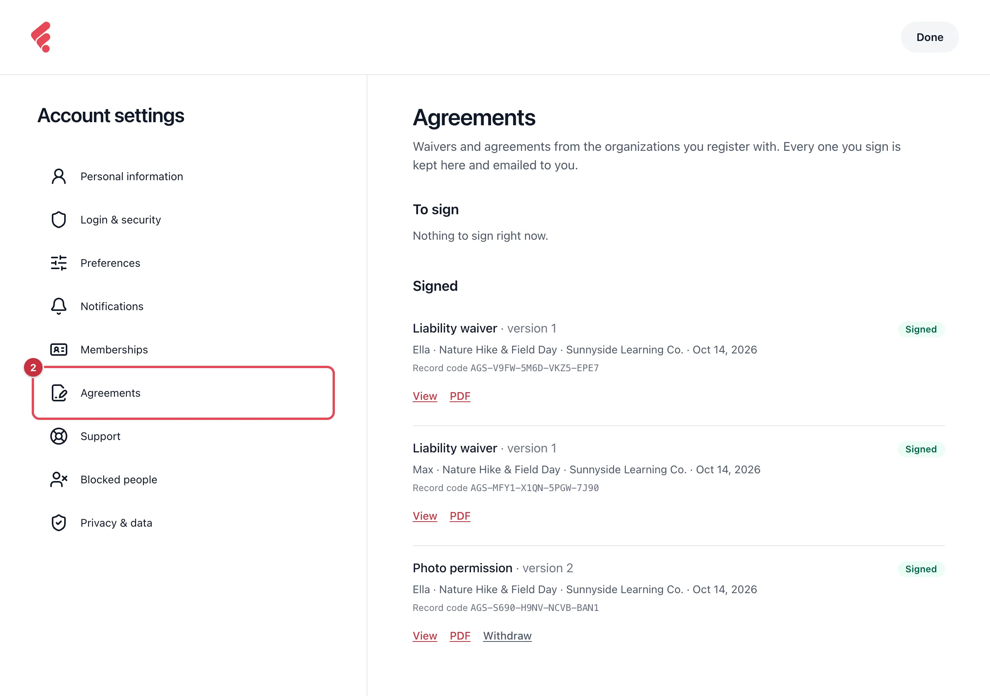This screenshot has width=990, height=696.
Task: Click Signed badge on Ella's Liability waiver
Action: 921,329
